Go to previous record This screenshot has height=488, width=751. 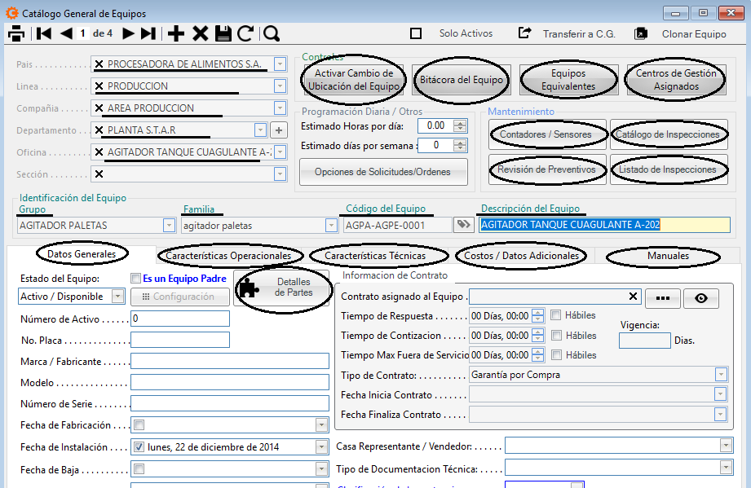pyautogui.click(x=66, y=33)
